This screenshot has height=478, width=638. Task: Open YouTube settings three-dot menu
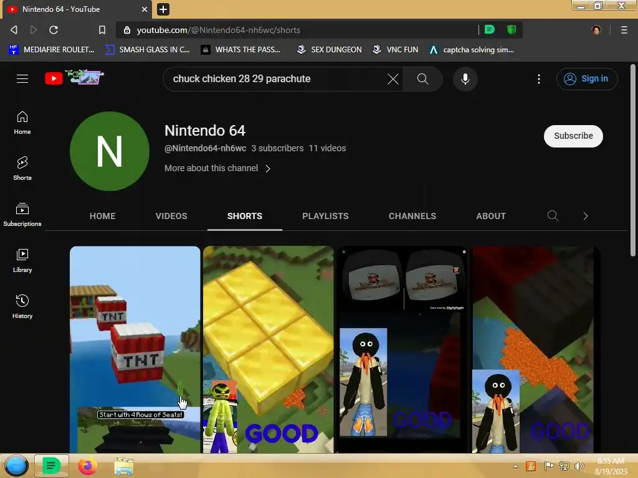click(x=539, y=79)
